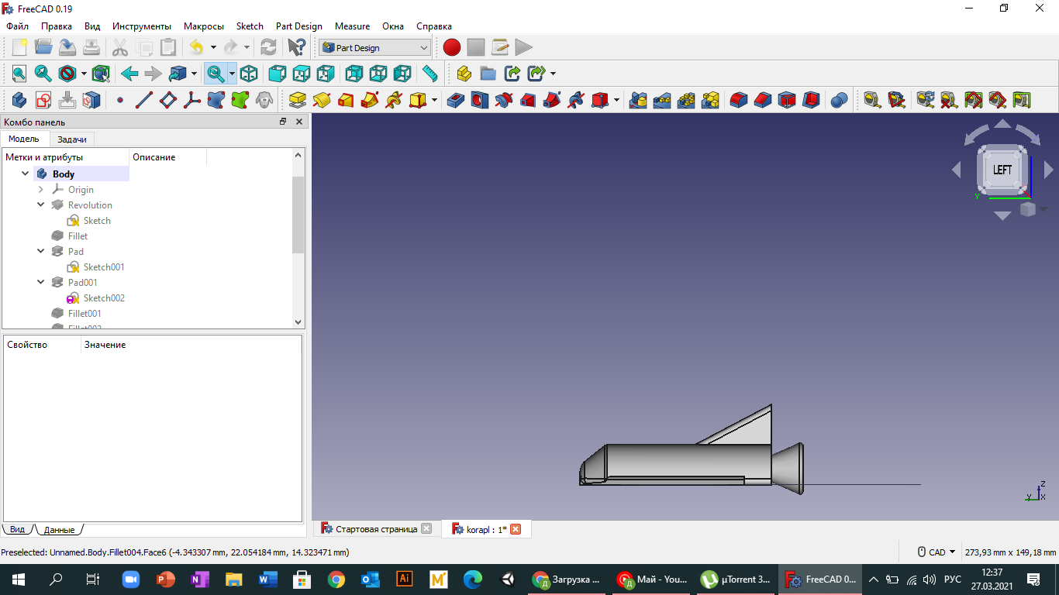Click the Create new sketch icon
Viewport: 1059px width, 595px height.
click(x=43, y=100)
